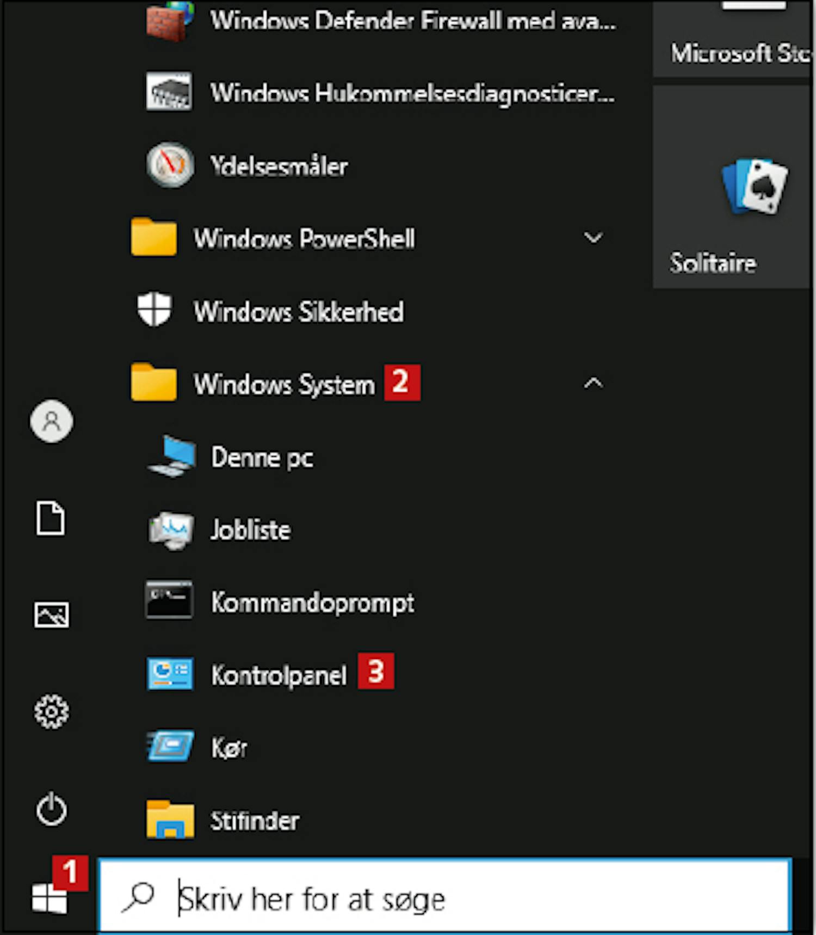Launch Kør run dialog icon
Image resolution: width=816 pixels, height=935 pixels.
(170, 746)
